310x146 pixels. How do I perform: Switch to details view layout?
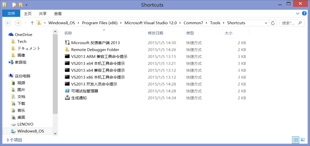pos(296,140)
